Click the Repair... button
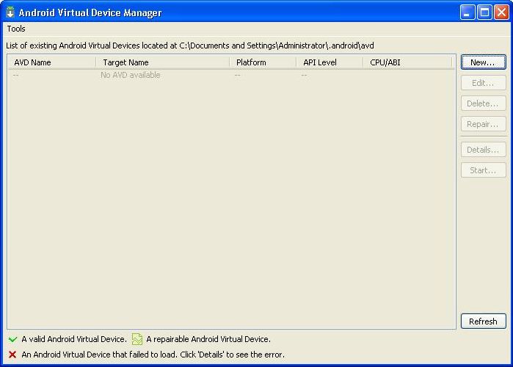This screenshot has width=513, height=367. coord(483,124)
